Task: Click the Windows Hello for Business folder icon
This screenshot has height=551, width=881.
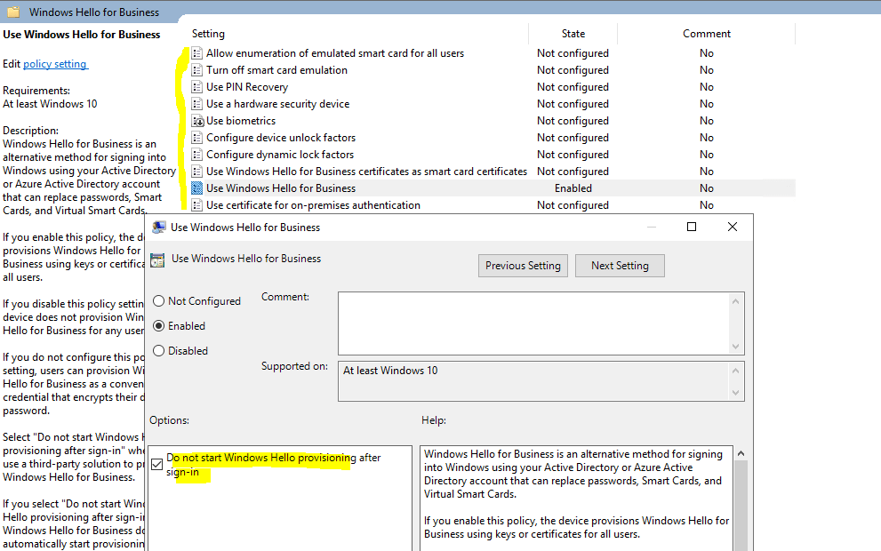Action: pos(13,12)
